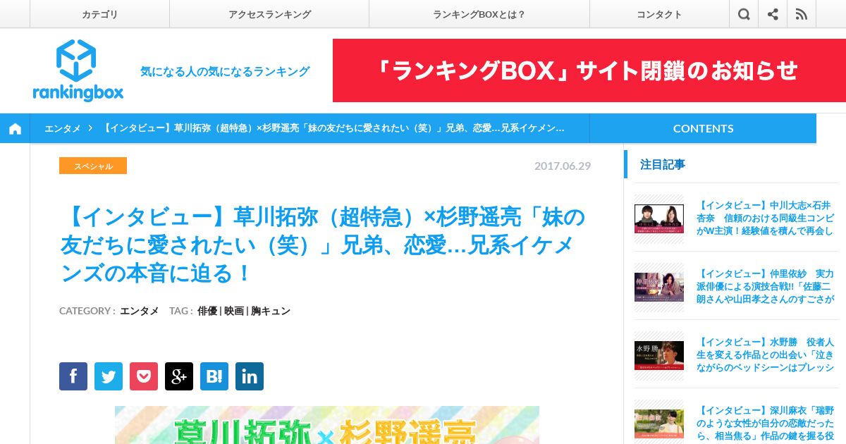
Task: Click the 2017.06.29 date text
Action: [563, 166]
